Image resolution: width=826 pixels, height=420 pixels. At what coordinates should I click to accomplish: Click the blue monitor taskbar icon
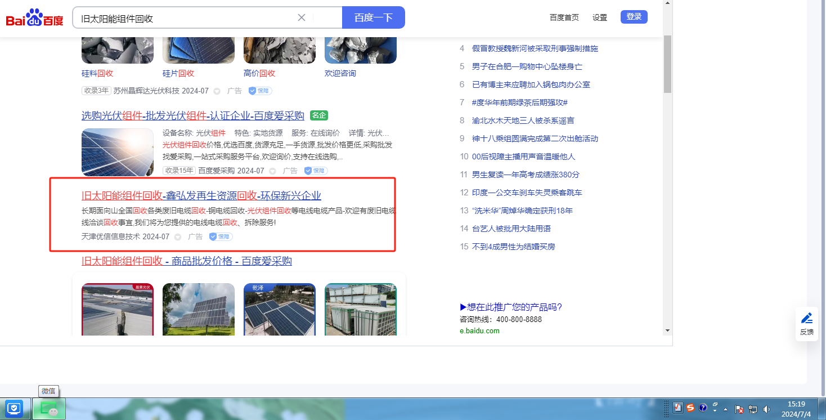tap(14, 408)
